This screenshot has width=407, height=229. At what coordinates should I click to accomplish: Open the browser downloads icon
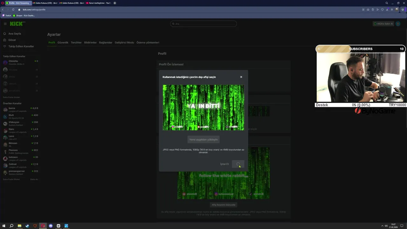coord(387,10)
